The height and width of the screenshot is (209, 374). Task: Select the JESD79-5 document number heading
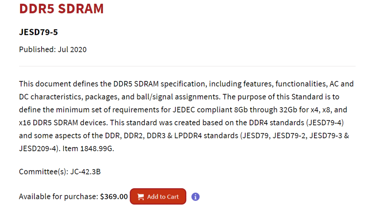[x=38, y=32]
